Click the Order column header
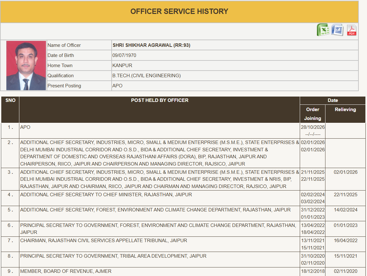Screen dimensions: 367x276 pyautogui.click(x=313, y=110)
